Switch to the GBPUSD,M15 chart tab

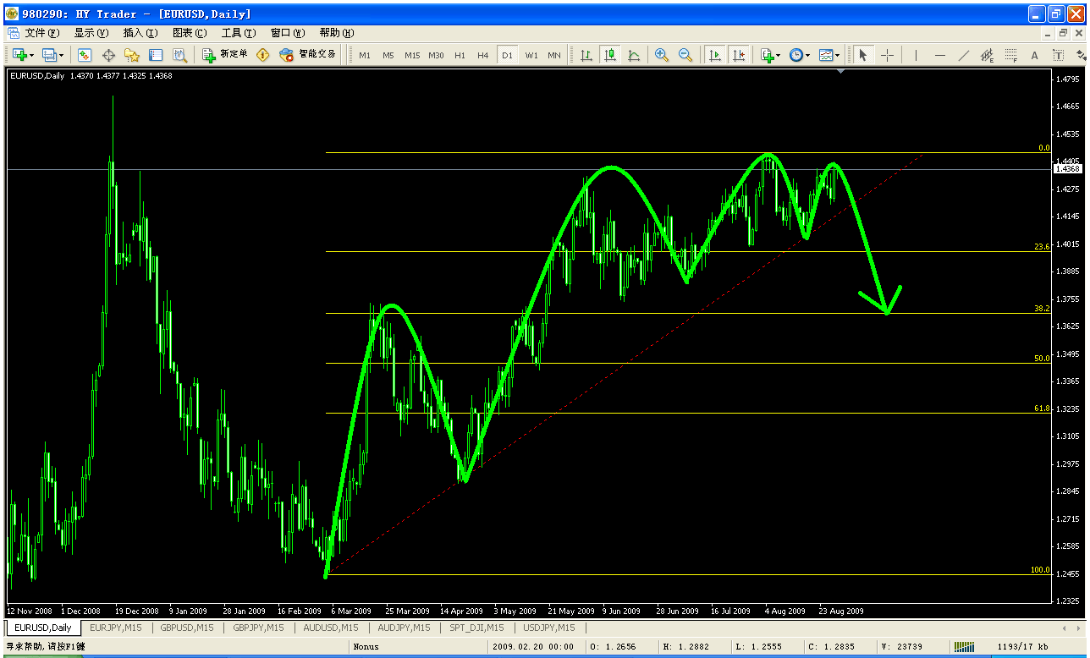tap(188, 628)
